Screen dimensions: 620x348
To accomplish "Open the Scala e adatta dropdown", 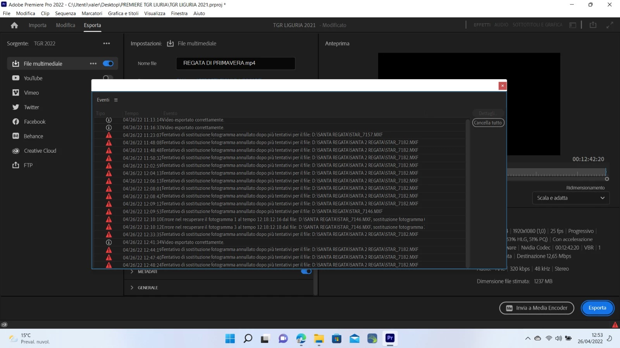I will [x=570, y=198].
